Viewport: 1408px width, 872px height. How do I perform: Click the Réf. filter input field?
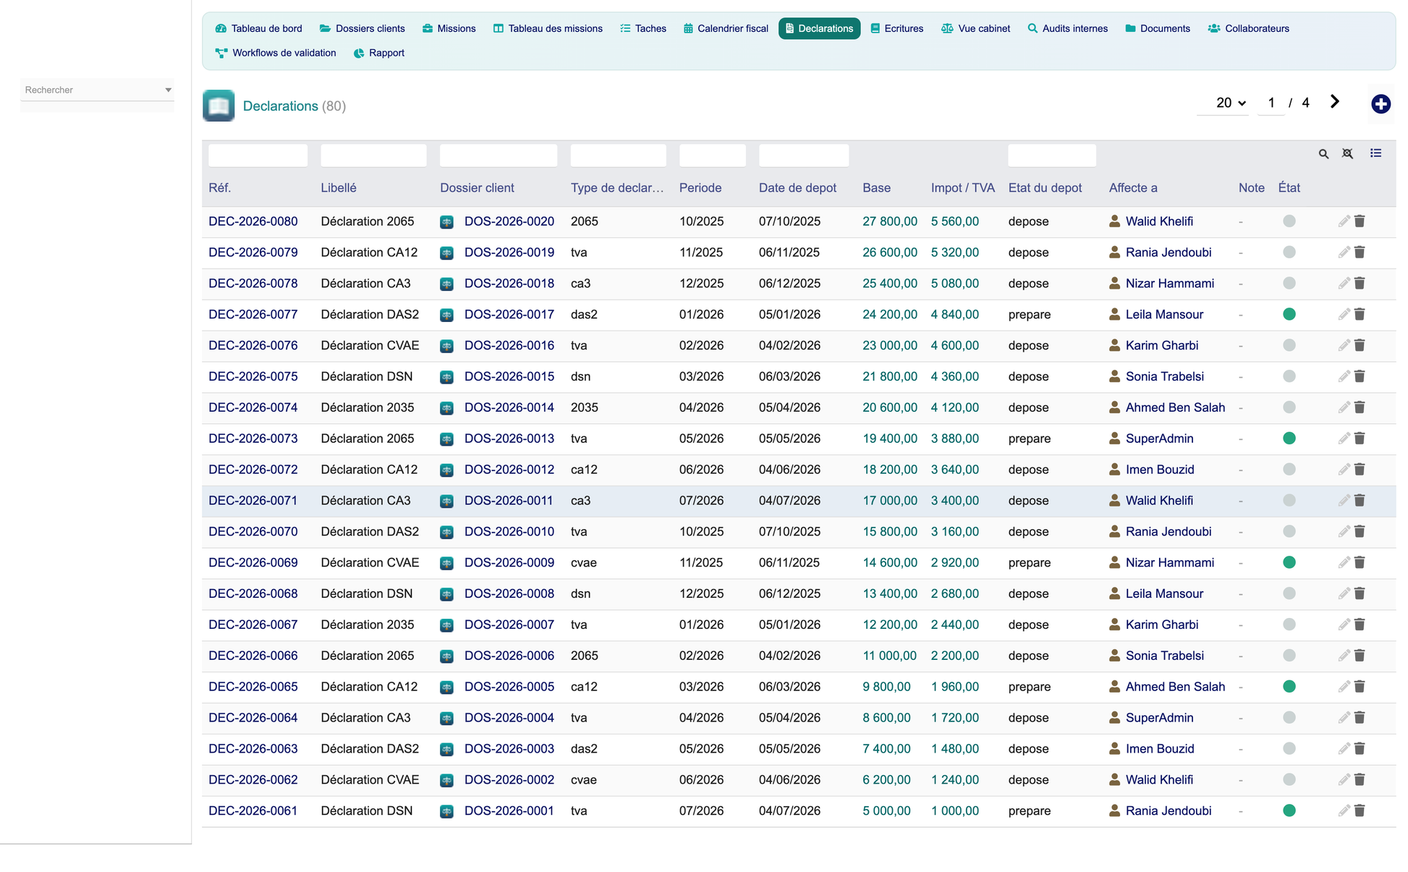coord(258,155)
